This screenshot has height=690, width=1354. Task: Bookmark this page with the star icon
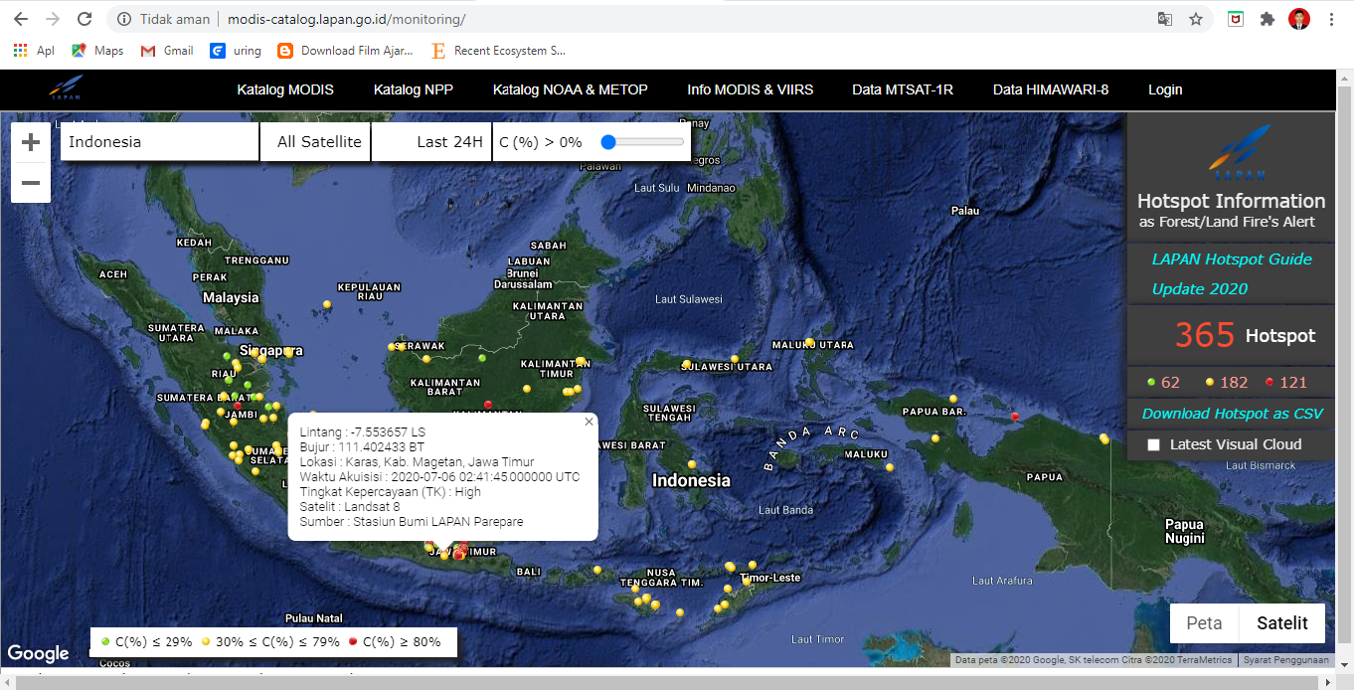point(1196,19)
